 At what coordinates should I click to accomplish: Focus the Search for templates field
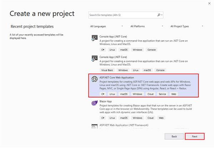pyautogui.click(x=121, y=15)
